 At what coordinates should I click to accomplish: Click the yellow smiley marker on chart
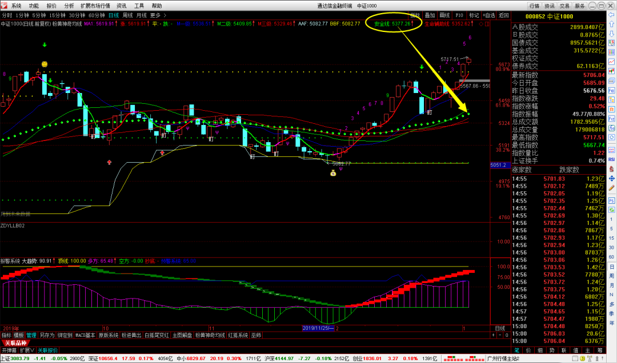click(x=45, y=64)
